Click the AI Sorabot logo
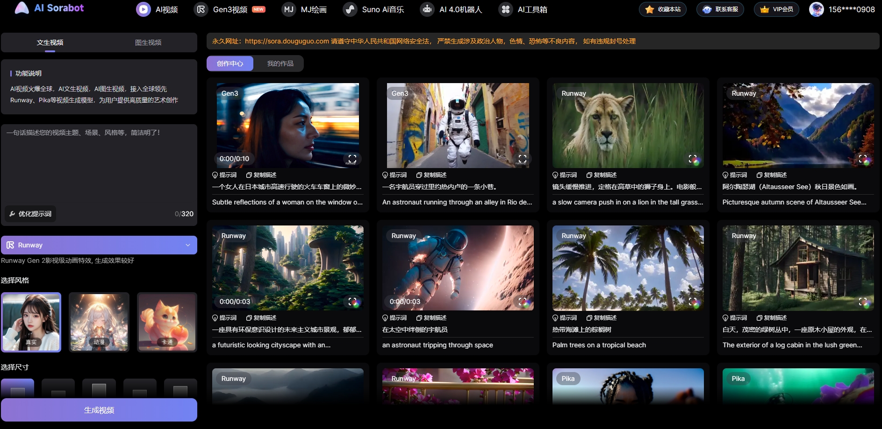 pyautogui.click(x=49, y=8)
